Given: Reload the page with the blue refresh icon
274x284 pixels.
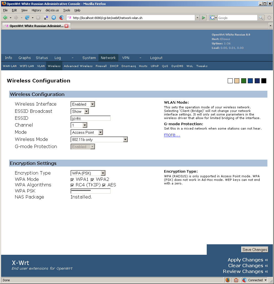Looking at the screenshot, I should tap(27, 18).
